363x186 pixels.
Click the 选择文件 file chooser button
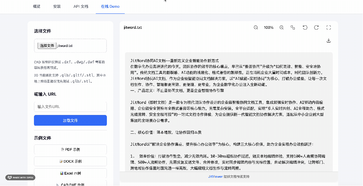[47, 46]
